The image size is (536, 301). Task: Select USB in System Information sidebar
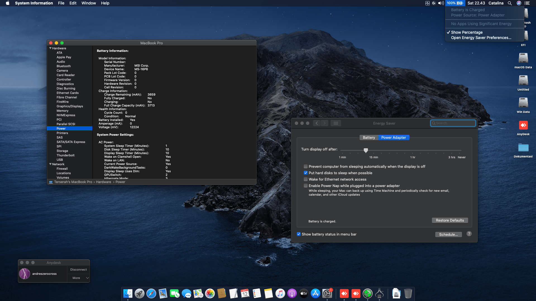click(x=70, y=160)
